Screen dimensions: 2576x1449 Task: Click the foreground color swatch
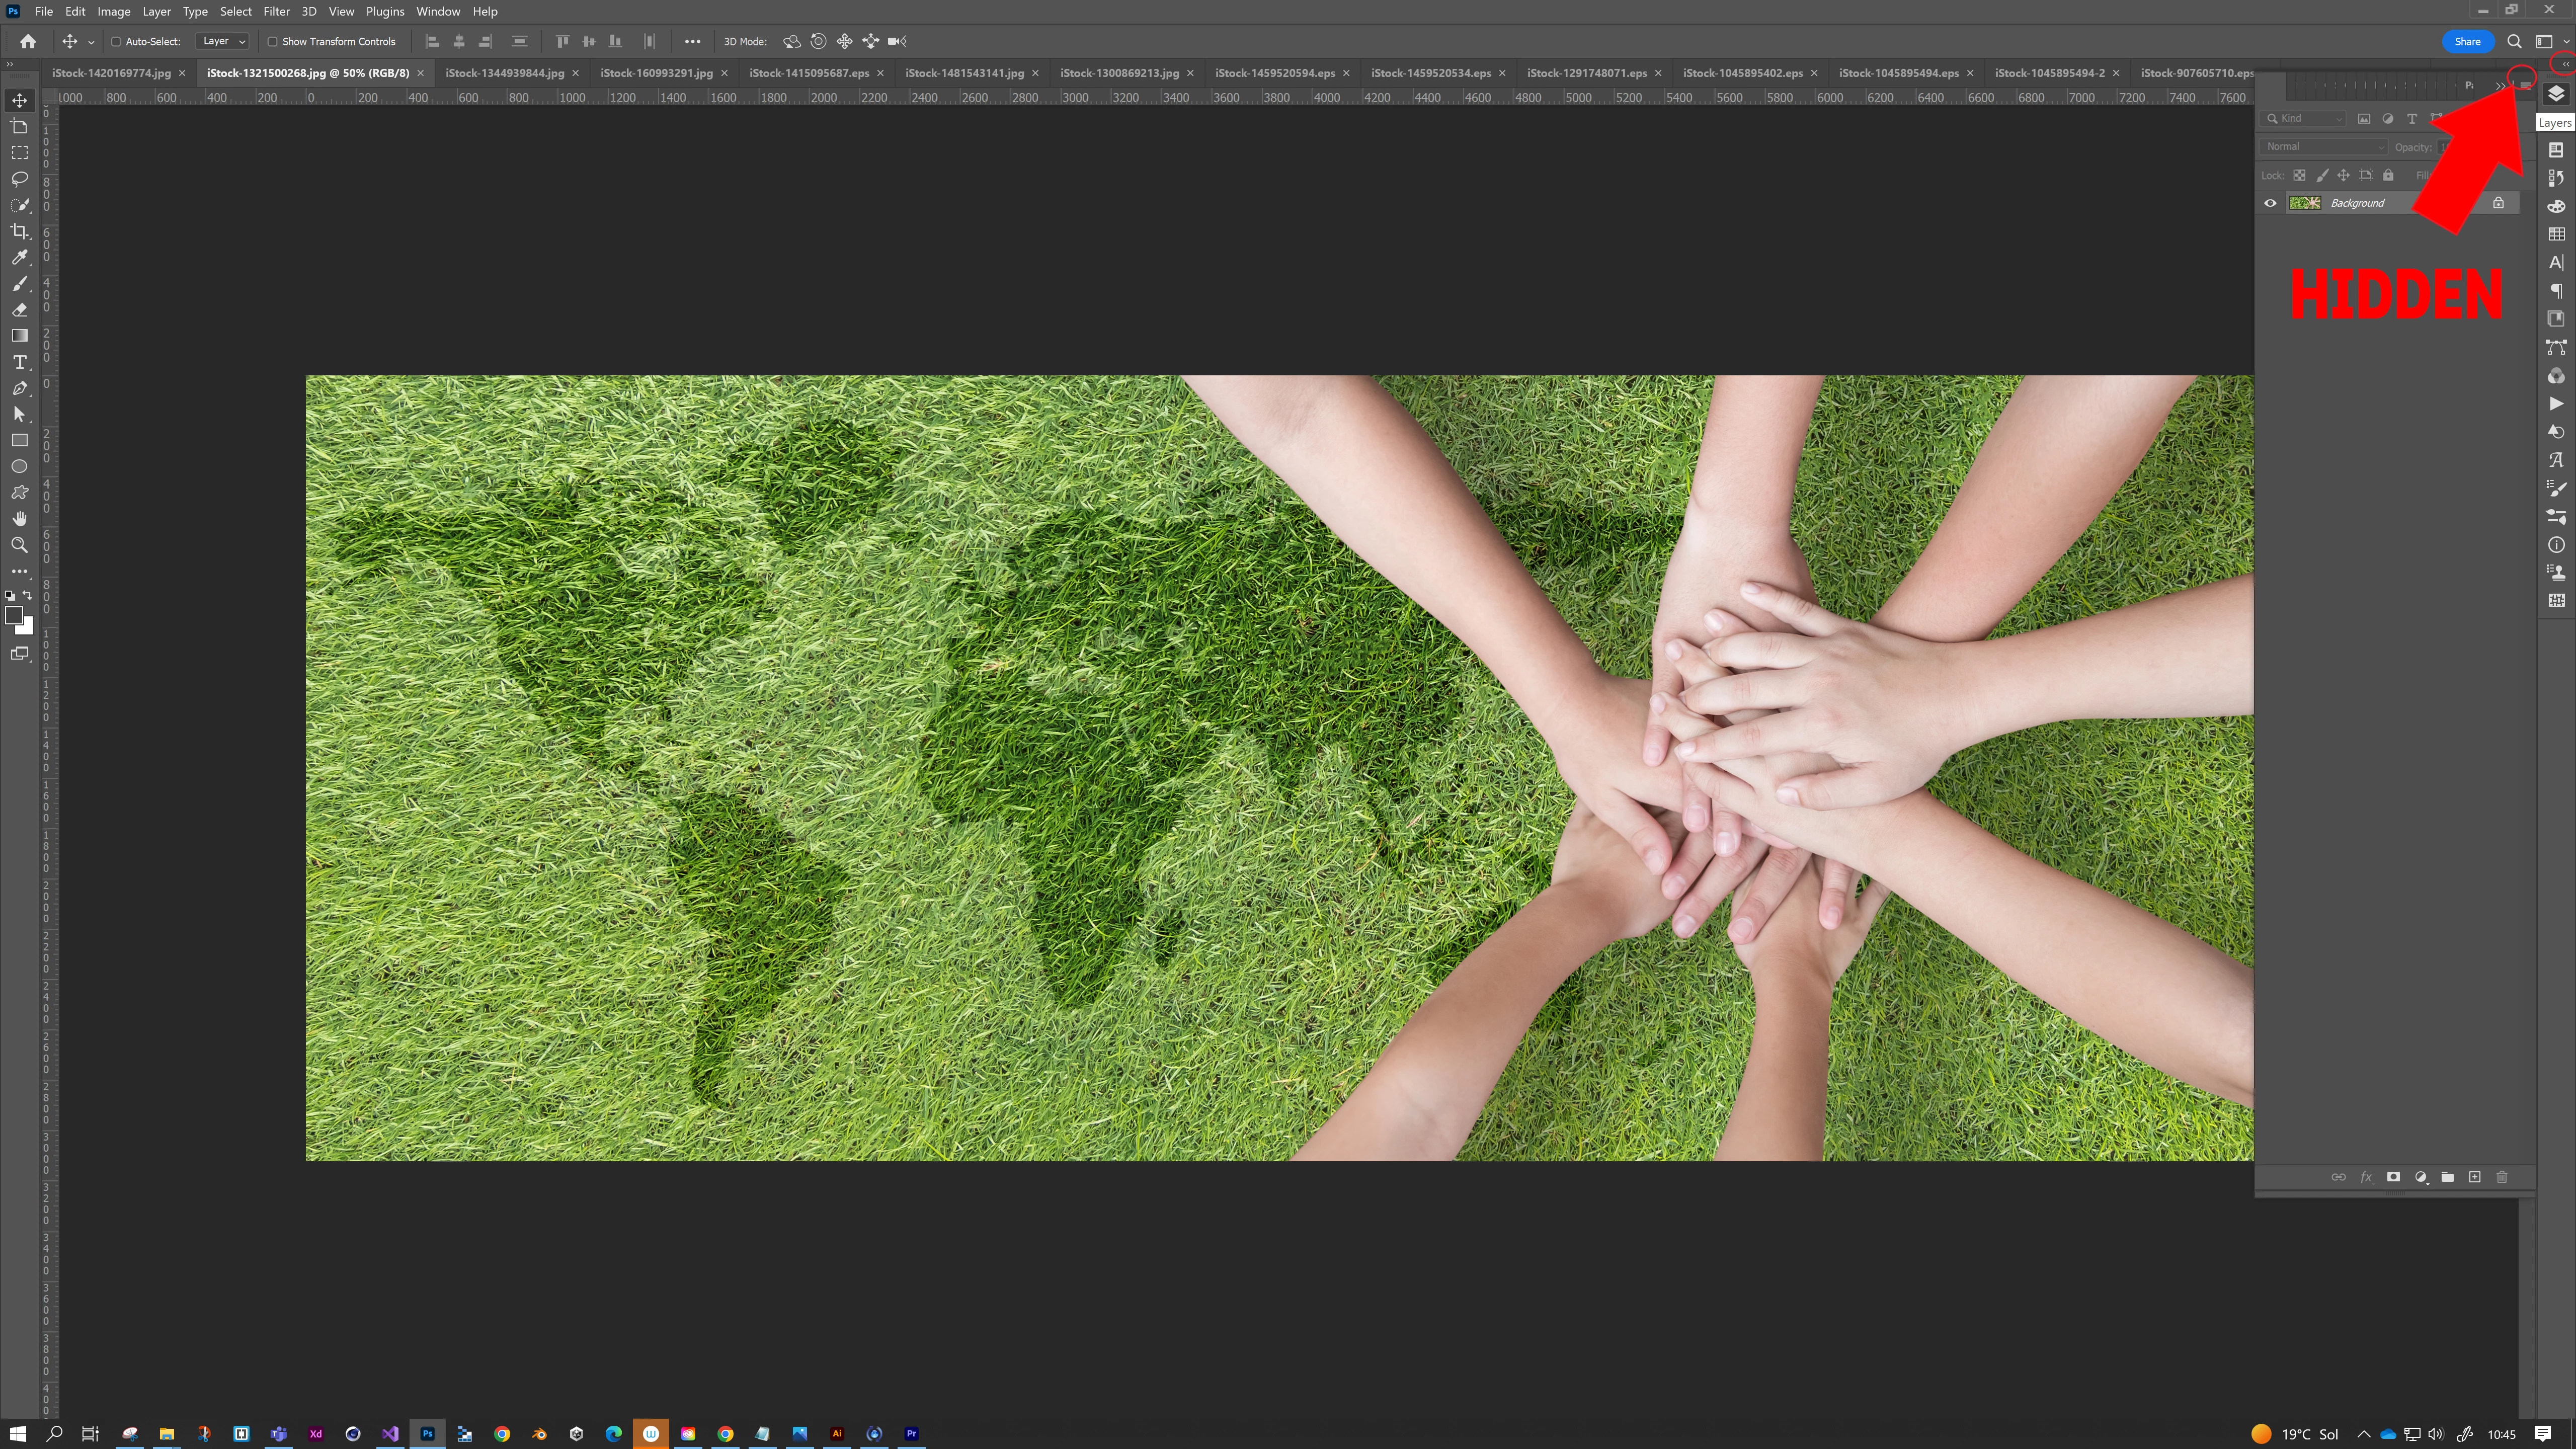[14, 616]
